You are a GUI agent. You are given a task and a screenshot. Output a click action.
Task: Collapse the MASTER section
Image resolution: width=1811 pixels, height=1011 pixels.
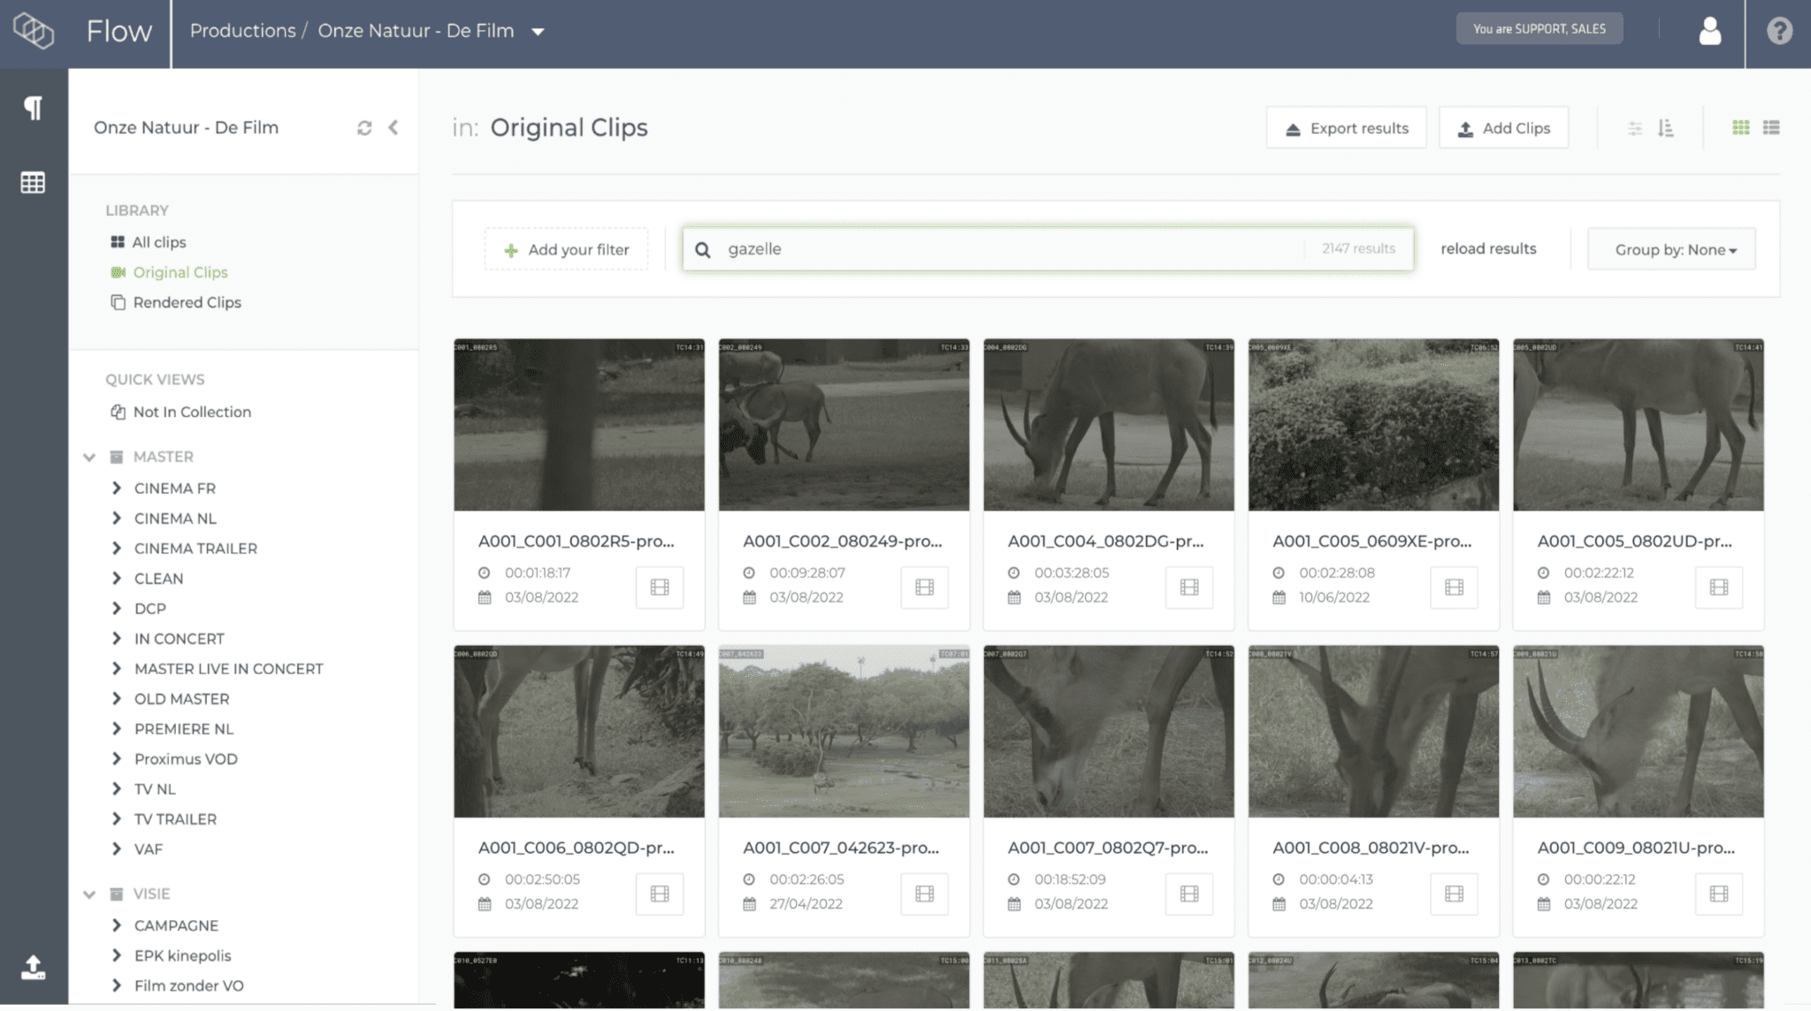[x=88, y=457]
